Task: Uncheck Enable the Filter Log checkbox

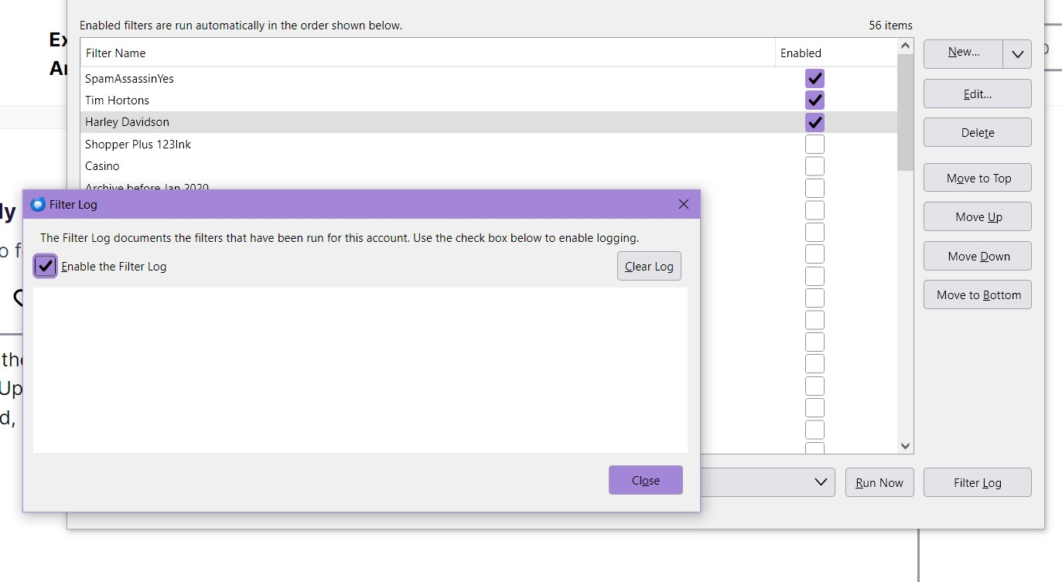Action: pos(46,267)
